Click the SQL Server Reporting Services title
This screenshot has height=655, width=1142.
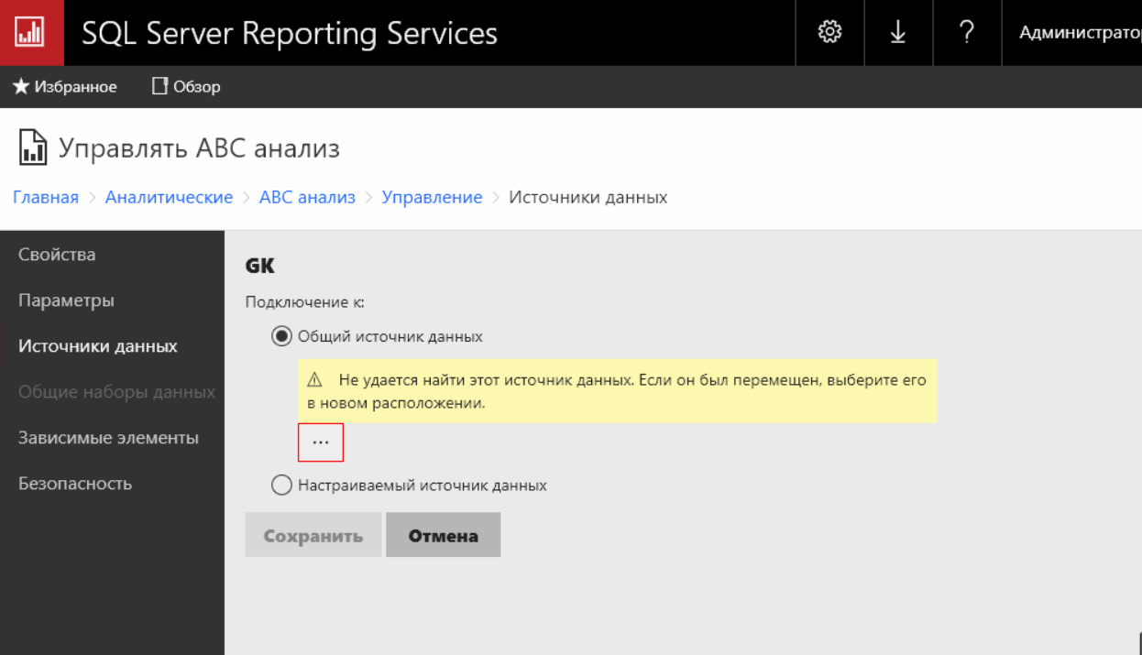click(x=290, y=33)
